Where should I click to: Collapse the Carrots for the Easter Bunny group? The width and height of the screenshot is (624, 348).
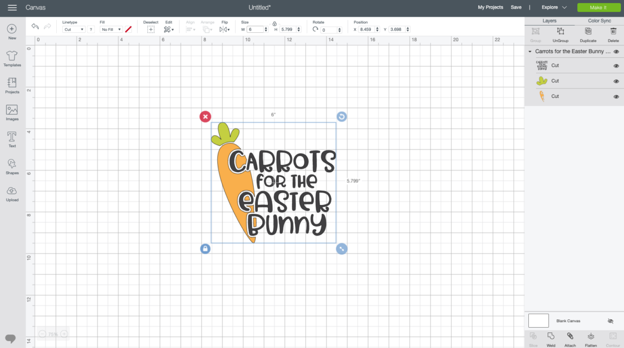click(x=530, y=51)
